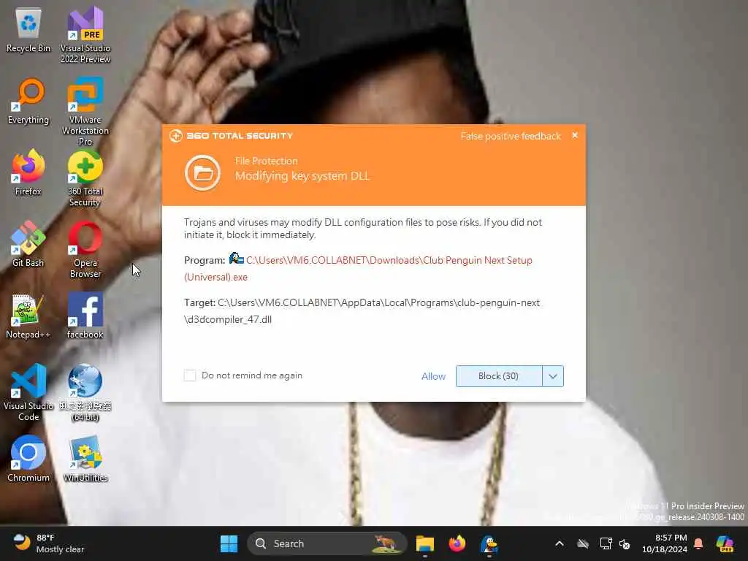Open the Copilot Preview tray icon

click(x=725, y=543)
